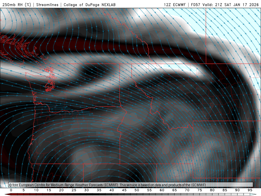Image resolution: width=261 pixels, height=196 pixels.
Task: Click the '50' value on color scale
Action: click(137, 190)
